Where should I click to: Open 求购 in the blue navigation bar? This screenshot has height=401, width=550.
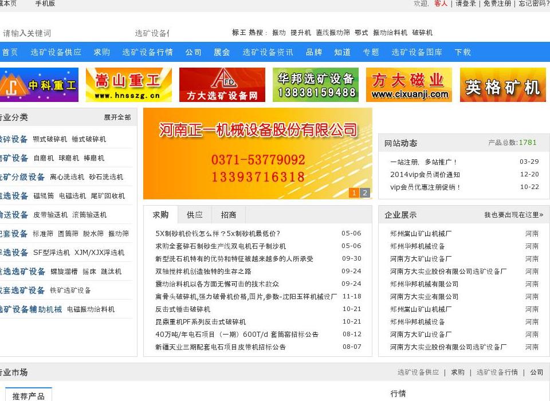tap(102, 52)
